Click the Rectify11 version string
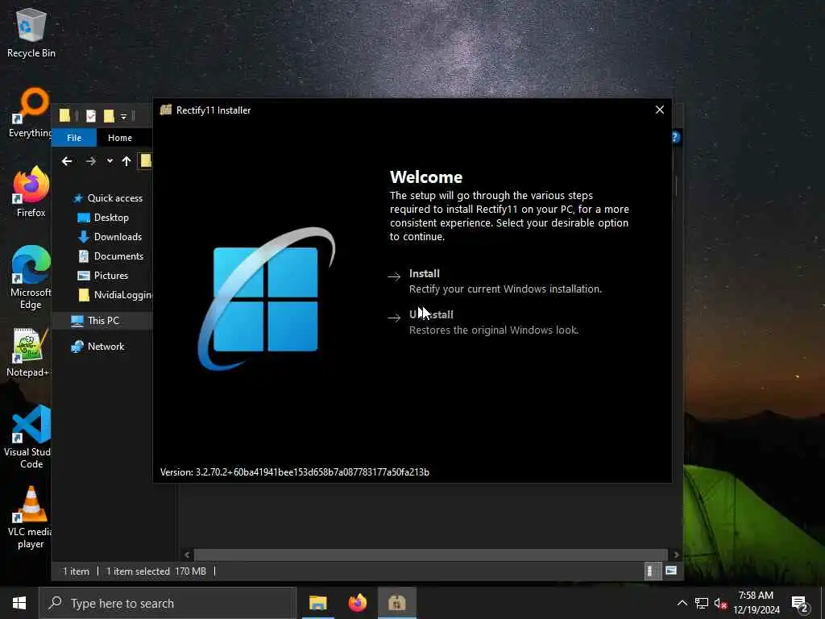 click(295, 472)
